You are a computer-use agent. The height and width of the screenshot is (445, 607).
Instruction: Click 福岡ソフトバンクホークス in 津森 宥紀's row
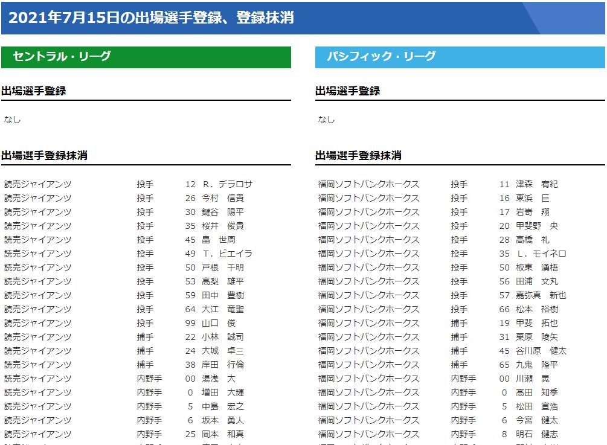(x=368, y=184)
